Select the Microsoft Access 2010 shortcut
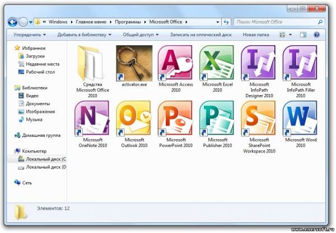Image resolution: width=336 pixels, height=233 pixels. (175, 69)
